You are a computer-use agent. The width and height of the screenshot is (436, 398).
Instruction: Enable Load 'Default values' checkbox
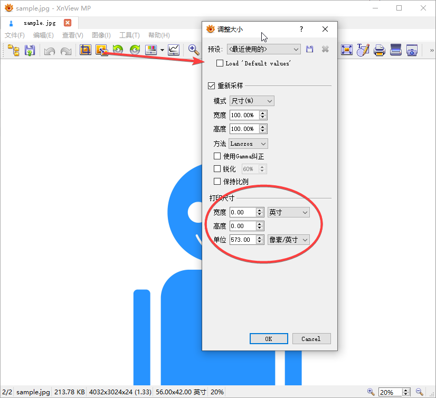220,63
